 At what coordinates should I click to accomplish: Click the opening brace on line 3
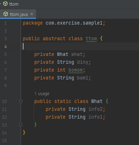pyautogui.click(x=101, y=38)
